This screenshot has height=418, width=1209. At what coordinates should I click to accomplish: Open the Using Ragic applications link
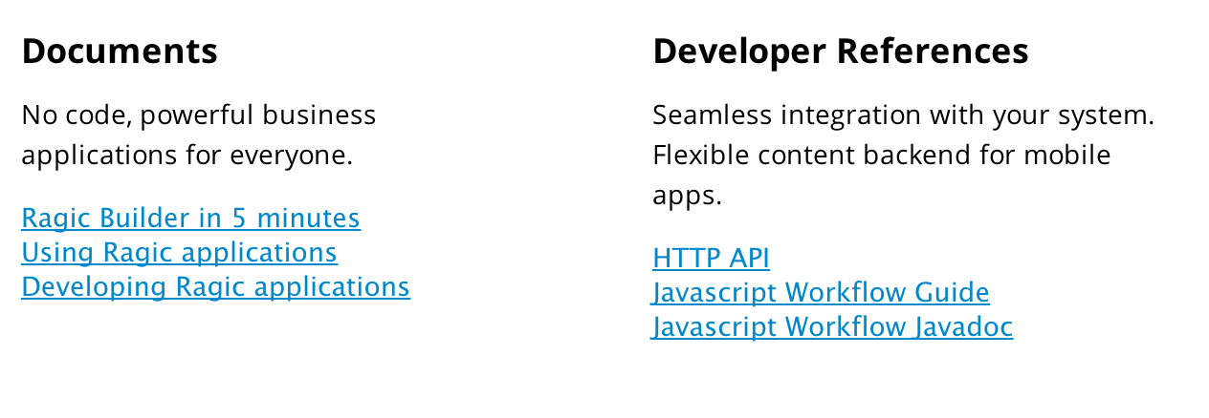pos(179,253)
